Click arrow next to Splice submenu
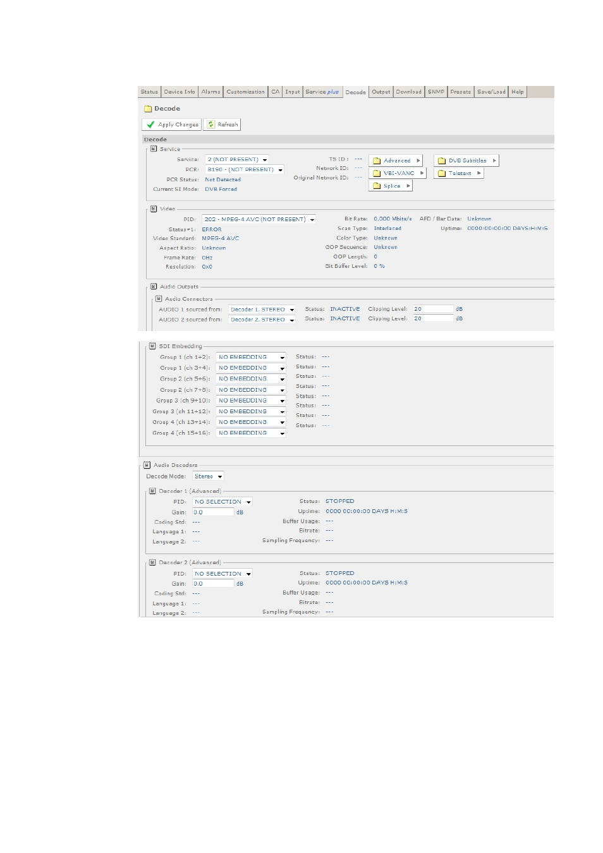This screenshot has width=603, height=853. point(408,186)
